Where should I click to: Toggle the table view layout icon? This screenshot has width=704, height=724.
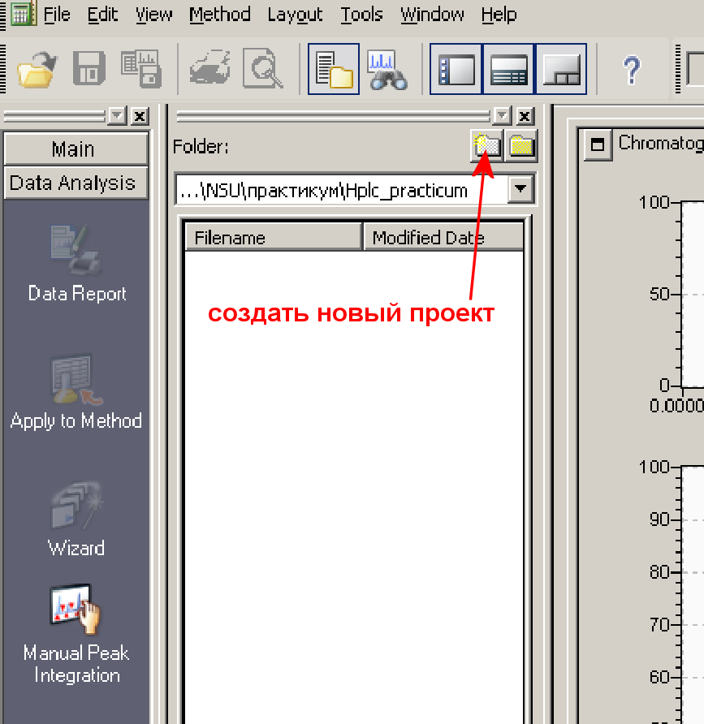508,69
